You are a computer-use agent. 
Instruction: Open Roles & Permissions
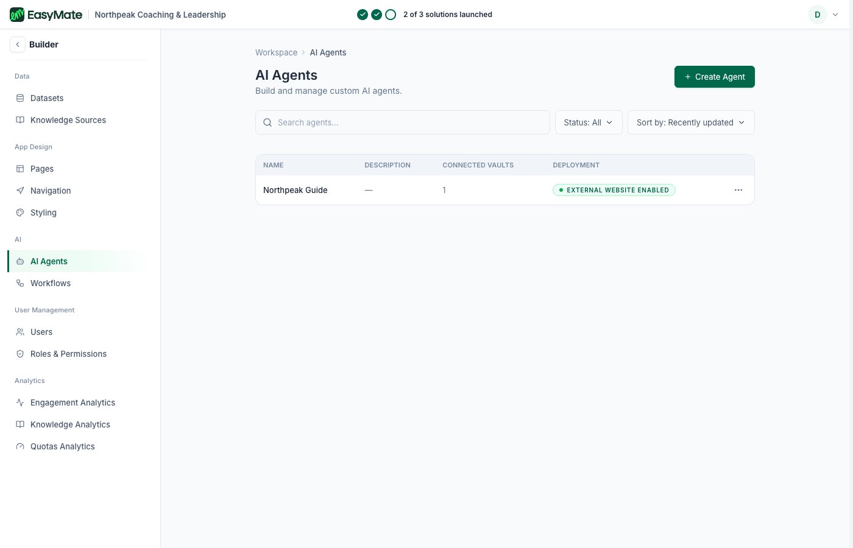point(77,354)
